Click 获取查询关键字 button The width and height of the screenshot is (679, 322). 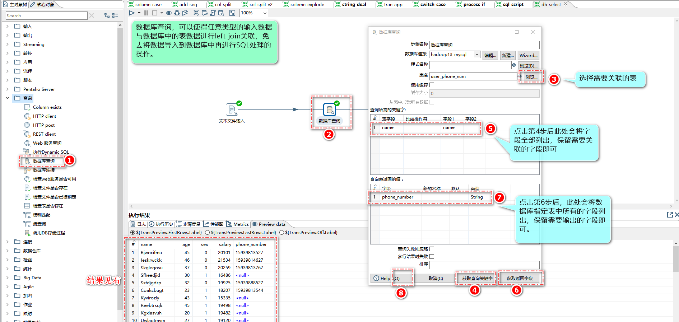pyautogui.click(x=477, y=278)
